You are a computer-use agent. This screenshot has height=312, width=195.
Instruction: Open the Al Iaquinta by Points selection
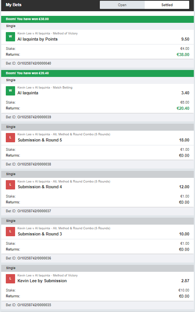pyautogui.click(x=38, y=39)
